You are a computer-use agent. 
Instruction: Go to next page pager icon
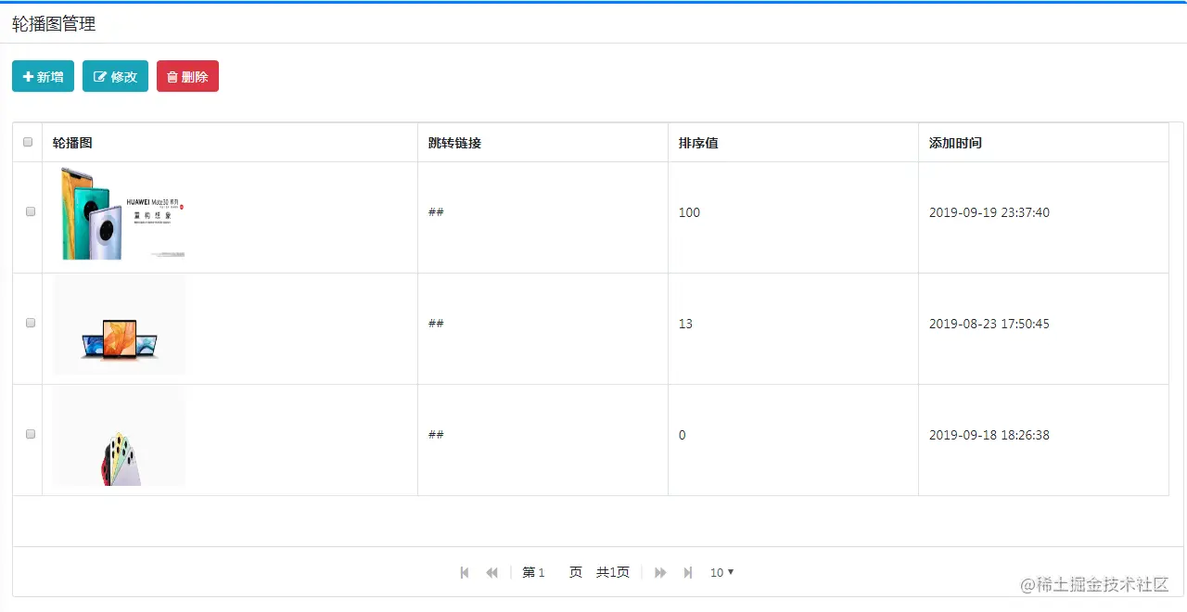(660, 573)
